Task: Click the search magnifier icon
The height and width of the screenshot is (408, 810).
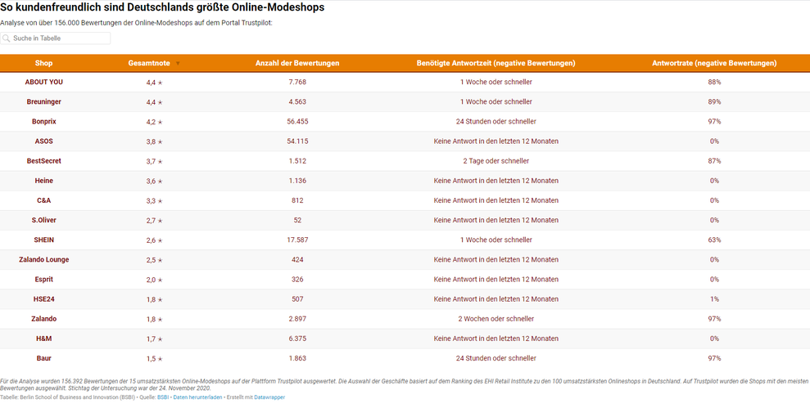Action: tap(7, 38)
